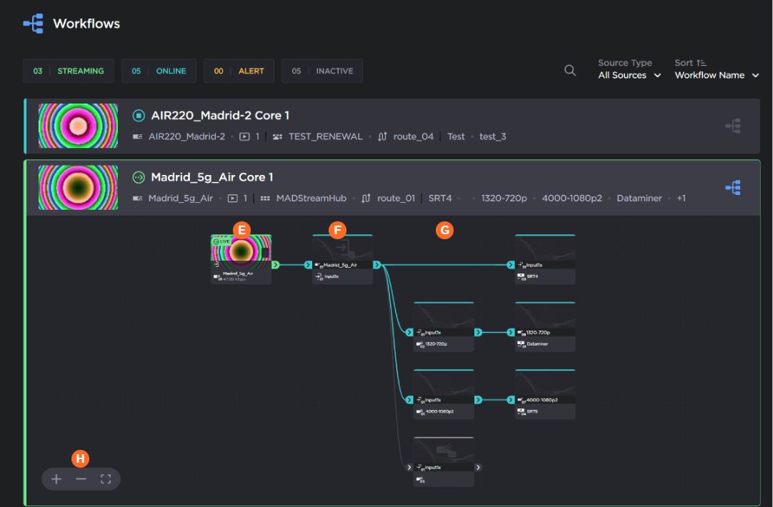Image resolution: width=773 pixels, height=507 pixels.
Task: Open the Sort Workflow Name dropdown
Action: [x=716, y=75]
